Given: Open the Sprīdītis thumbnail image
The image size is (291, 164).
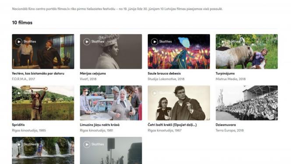Looking at the screenshot, I should pos(43,103).
